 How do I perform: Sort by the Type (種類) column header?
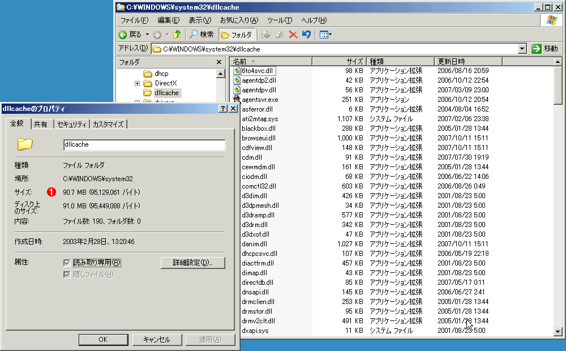(400, 61)
